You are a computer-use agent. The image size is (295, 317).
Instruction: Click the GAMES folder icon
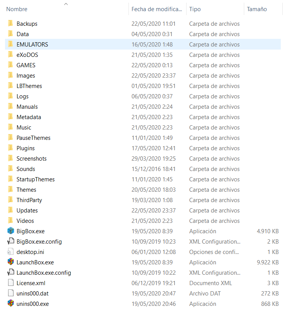pyautogui.click(x=10, y=65)
